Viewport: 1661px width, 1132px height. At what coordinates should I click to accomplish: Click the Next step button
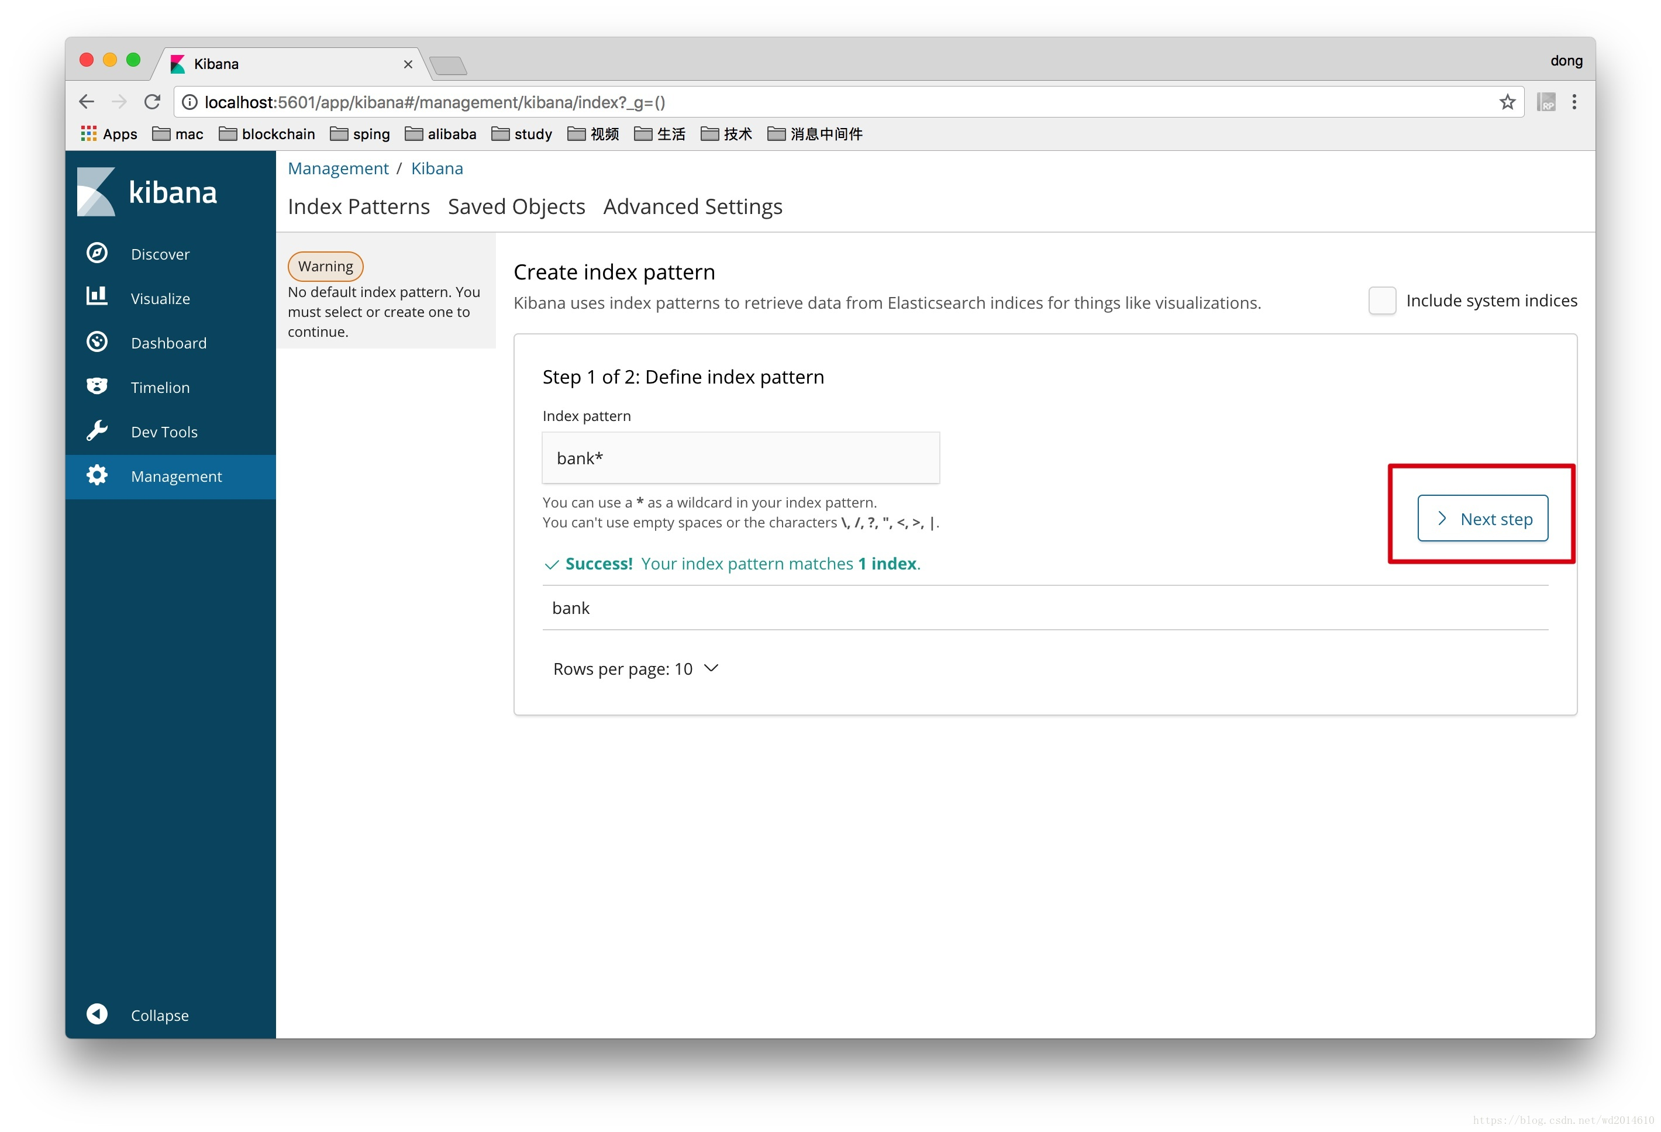point(1482,519)
